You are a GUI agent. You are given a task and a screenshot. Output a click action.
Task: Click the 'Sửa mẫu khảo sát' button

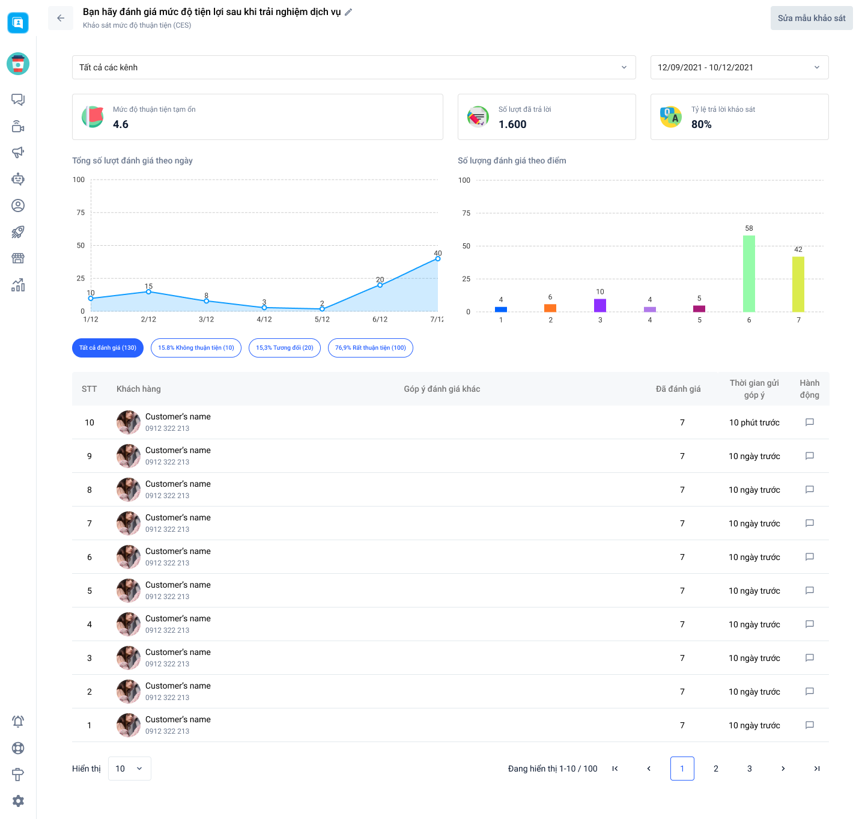click(811, 18)
